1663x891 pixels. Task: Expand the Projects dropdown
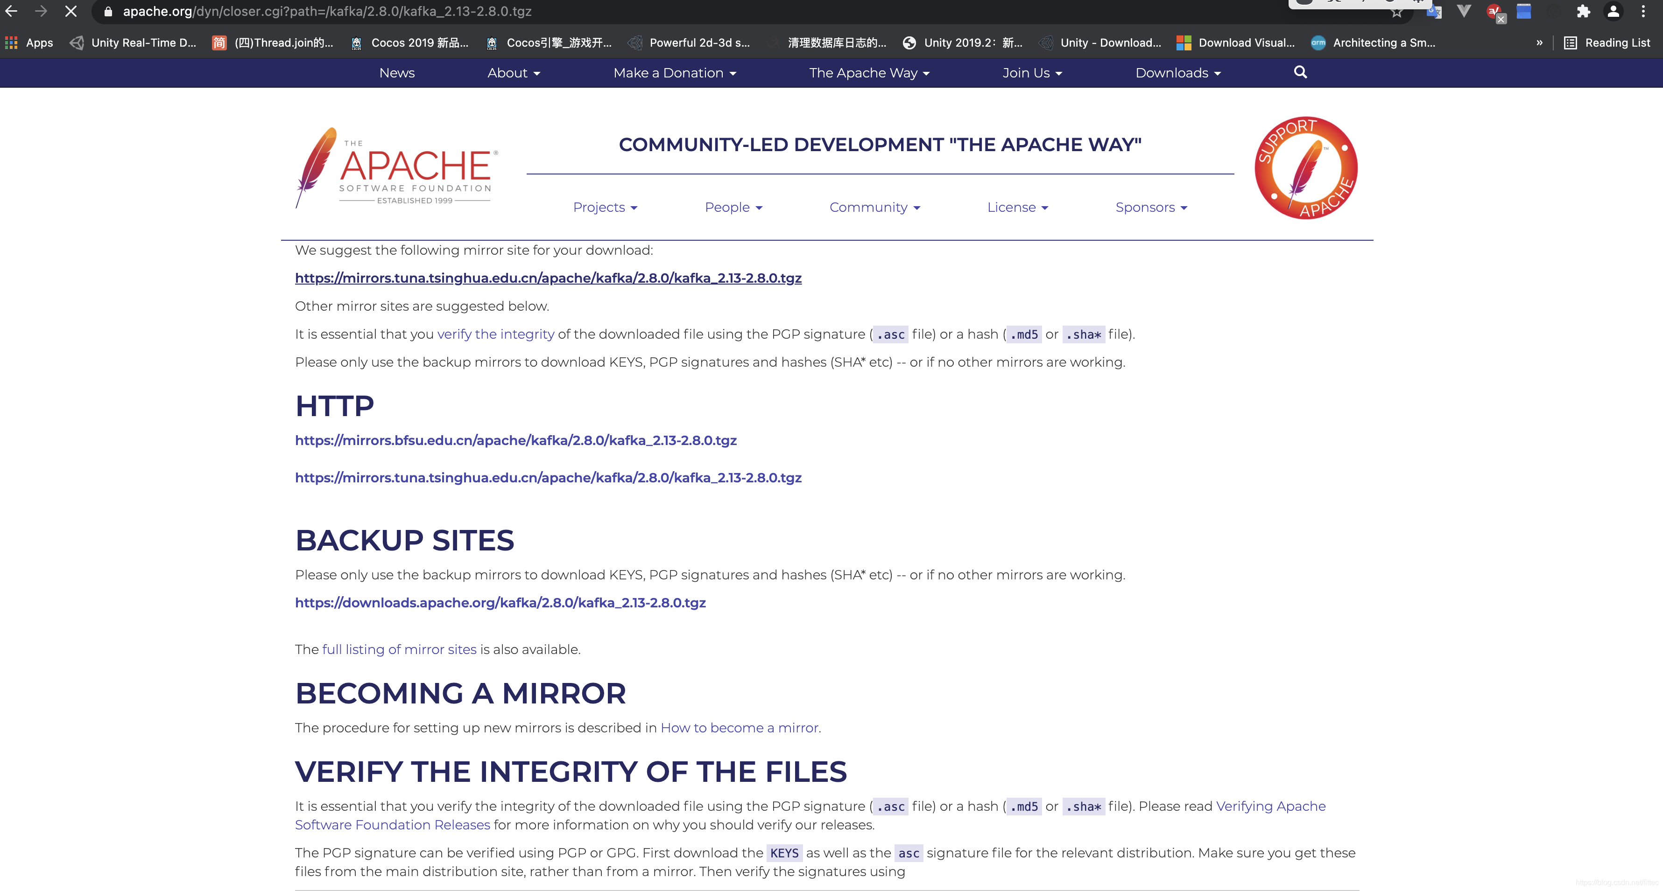point(605,207)
